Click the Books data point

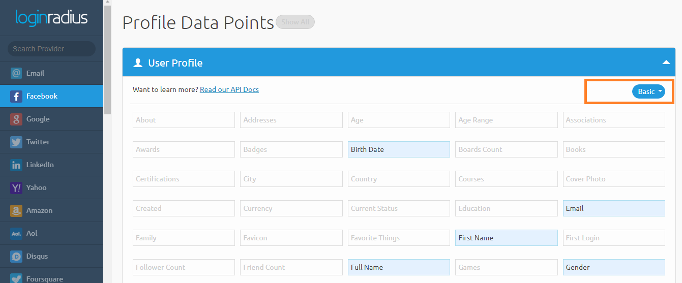pos(614,149)
